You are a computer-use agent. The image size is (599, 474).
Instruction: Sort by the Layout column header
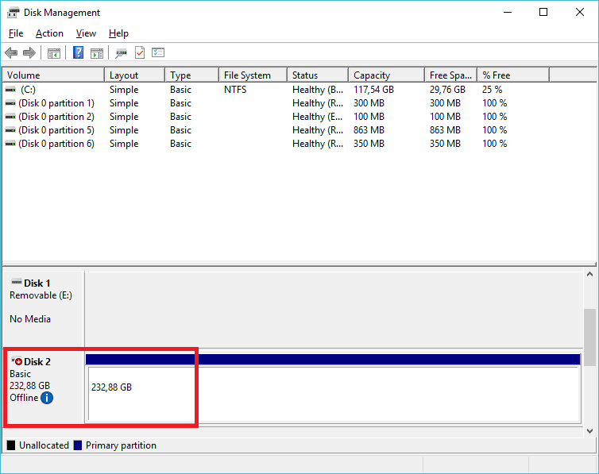click(x=135, y=75)
